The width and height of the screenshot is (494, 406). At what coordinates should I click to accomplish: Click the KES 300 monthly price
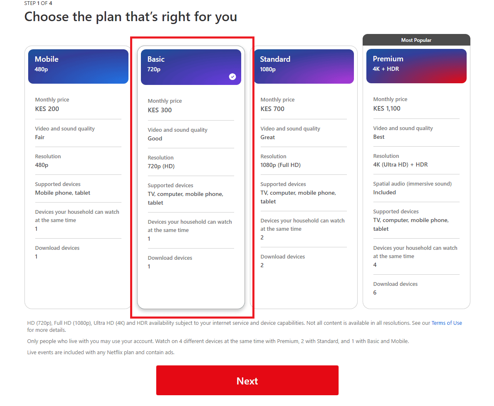160,110
